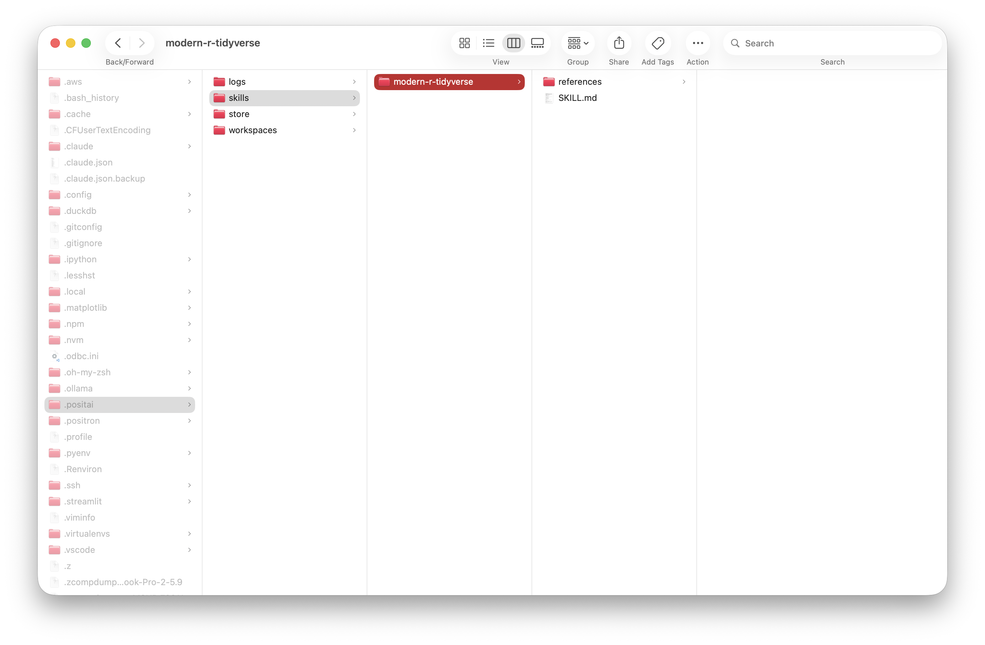Screen dimensions: 985x645
Task: Switch to gallery view
Action: [x=537, y=43]
